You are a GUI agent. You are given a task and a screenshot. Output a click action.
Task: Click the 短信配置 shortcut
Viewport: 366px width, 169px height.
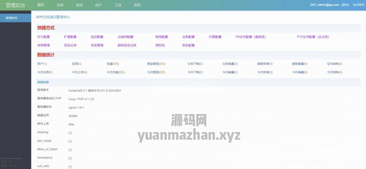(161, 37)
